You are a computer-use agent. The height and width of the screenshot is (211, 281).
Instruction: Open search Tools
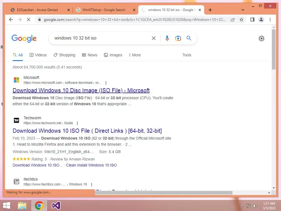pos(187,55)
